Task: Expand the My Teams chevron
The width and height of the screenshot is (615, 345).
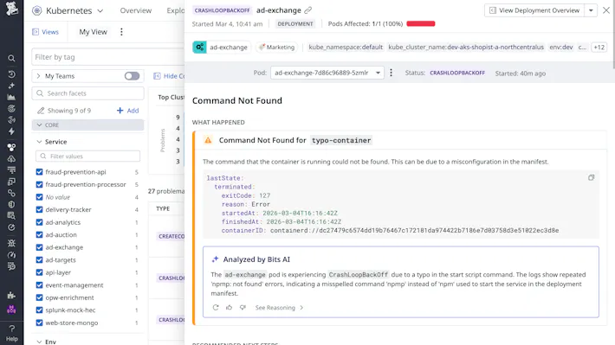Action: click(38, 76)
